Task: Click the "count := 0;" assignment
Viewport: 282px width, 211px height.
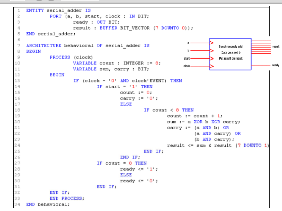Action: point(136,93)
